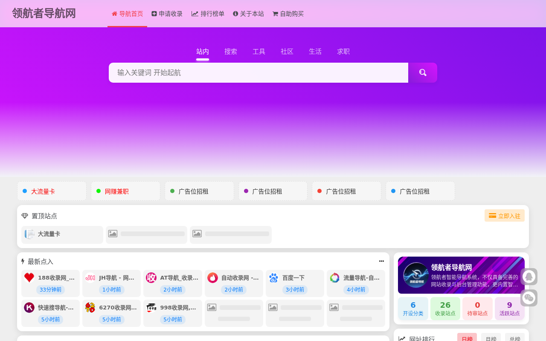Click the Baidu paw icon of 百度一下
546x341 pixels.
click(273, 277)
